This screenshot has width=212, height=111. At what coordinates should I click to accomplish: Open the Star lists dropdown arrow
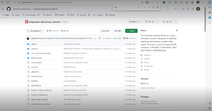(x=175, y=22)
